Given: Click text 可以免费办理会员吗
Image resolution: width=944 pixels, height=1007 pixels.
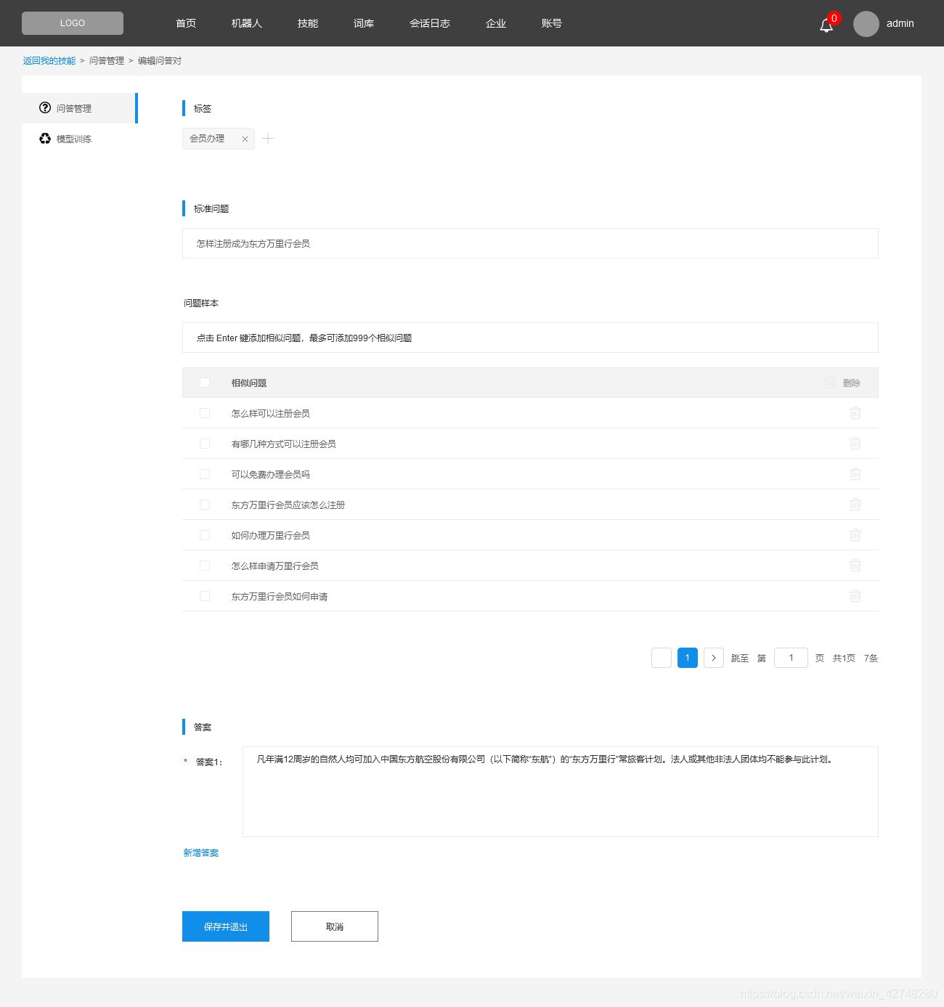Looking at the screenshot, I should [271, 474].
